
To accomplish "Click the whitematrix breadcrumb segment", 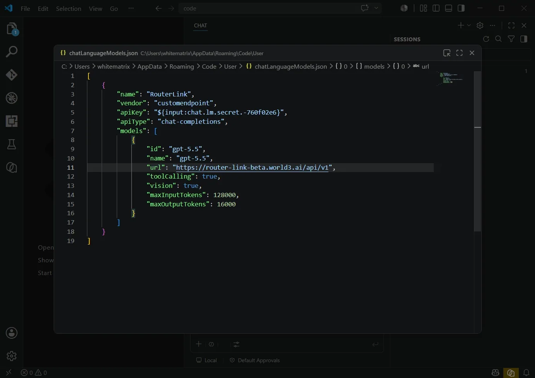I will pos(114,66).
